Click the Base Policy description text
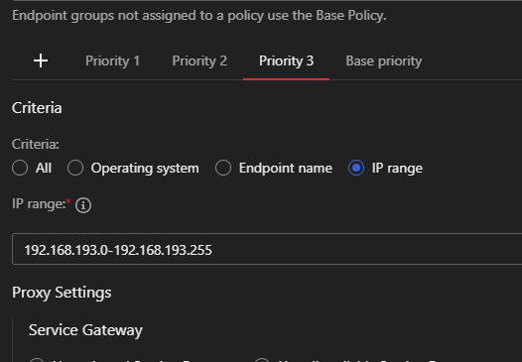Image resolution: width=522 pixels, height=362 pixels. point(199,16)
